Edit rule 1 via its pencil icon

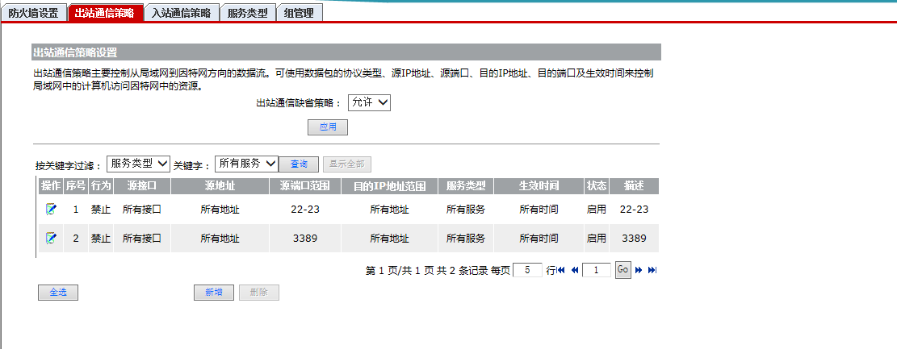(x=52, y=209)
